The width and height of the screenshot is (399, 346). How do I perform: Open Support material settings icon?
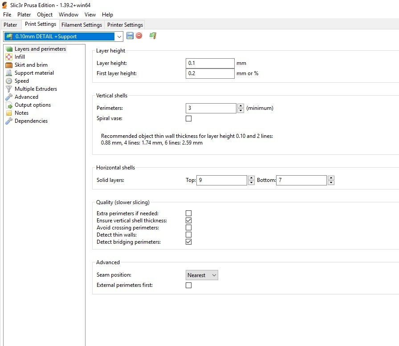[9, 73]
